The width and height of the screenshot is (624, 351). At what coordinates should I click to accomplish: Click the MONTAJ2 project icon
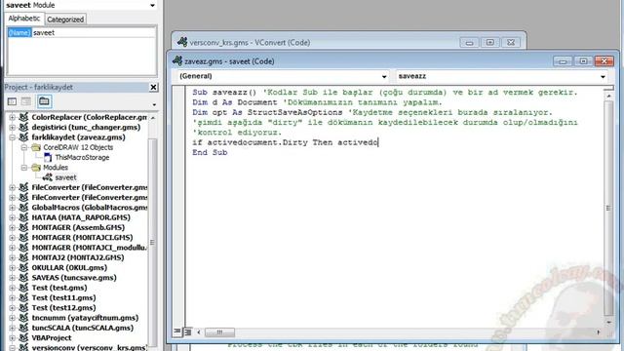[x=23, y=257]
